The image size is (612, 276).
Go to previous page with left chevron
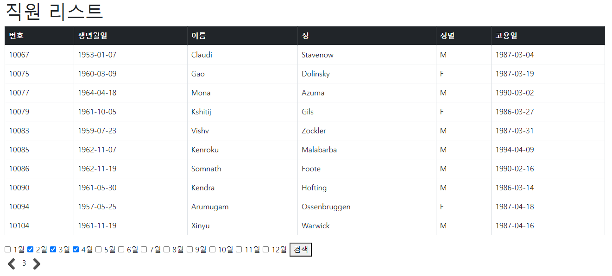coord(12,264)
